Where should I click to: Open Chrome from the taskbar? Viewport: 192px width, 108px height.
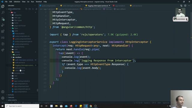tap(91, 106)
